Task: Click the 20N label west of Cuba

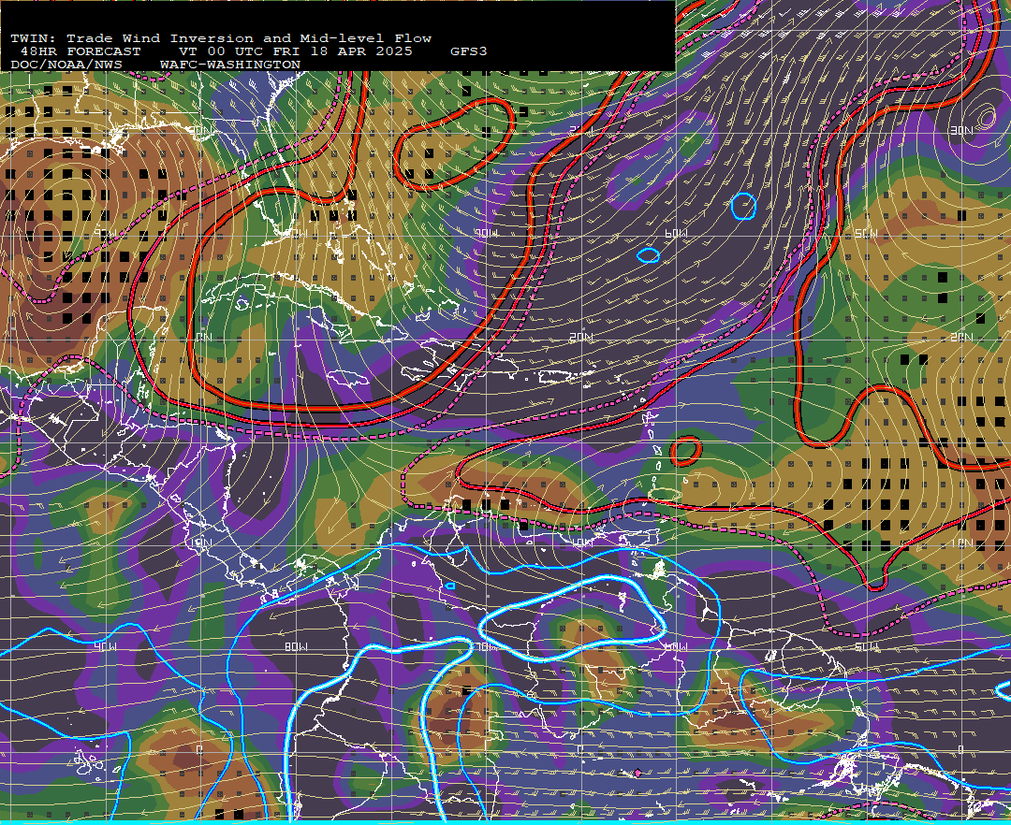Action: coord(202,338)
